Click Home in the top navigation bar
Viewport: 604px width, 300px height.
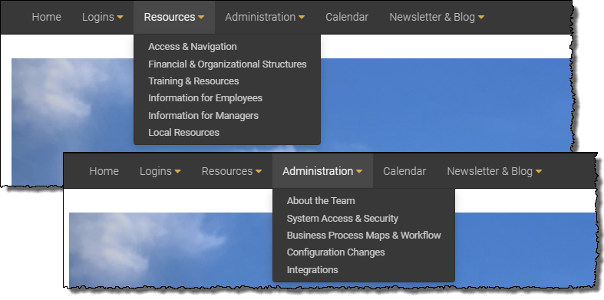[46, 17]
